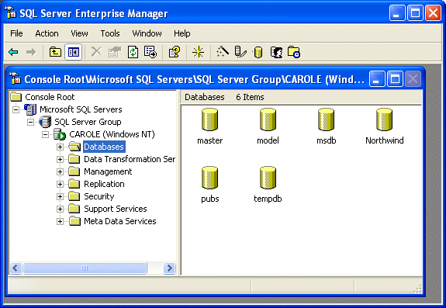Select the Meta Data Services folder

(119, 221)
